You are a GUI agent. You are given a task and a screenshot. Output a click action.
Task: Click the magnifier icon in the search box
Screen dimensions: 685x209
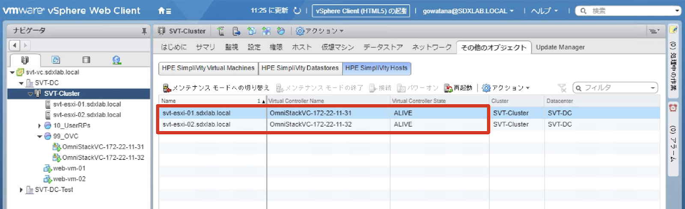tap(584, 11)
